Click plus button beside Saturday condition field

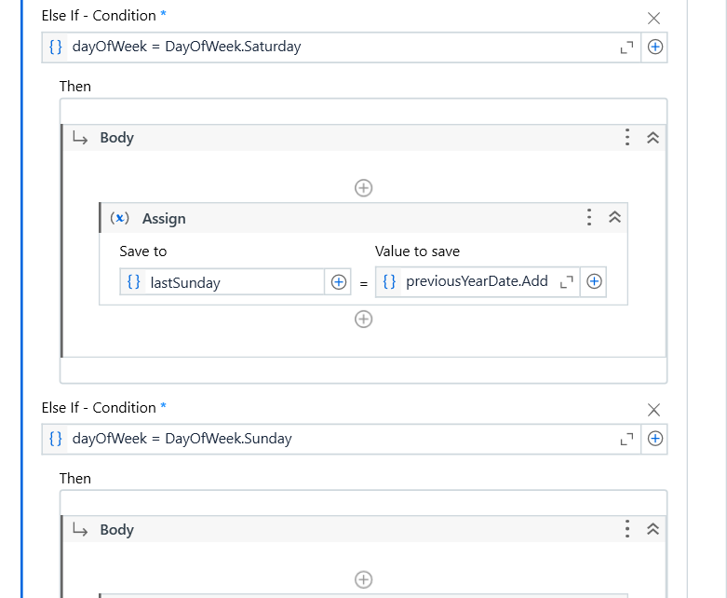[x=655, y=47]
